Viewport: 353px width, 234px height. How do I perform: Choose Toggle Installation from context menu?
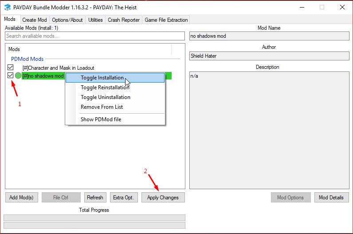pos(115,78)
